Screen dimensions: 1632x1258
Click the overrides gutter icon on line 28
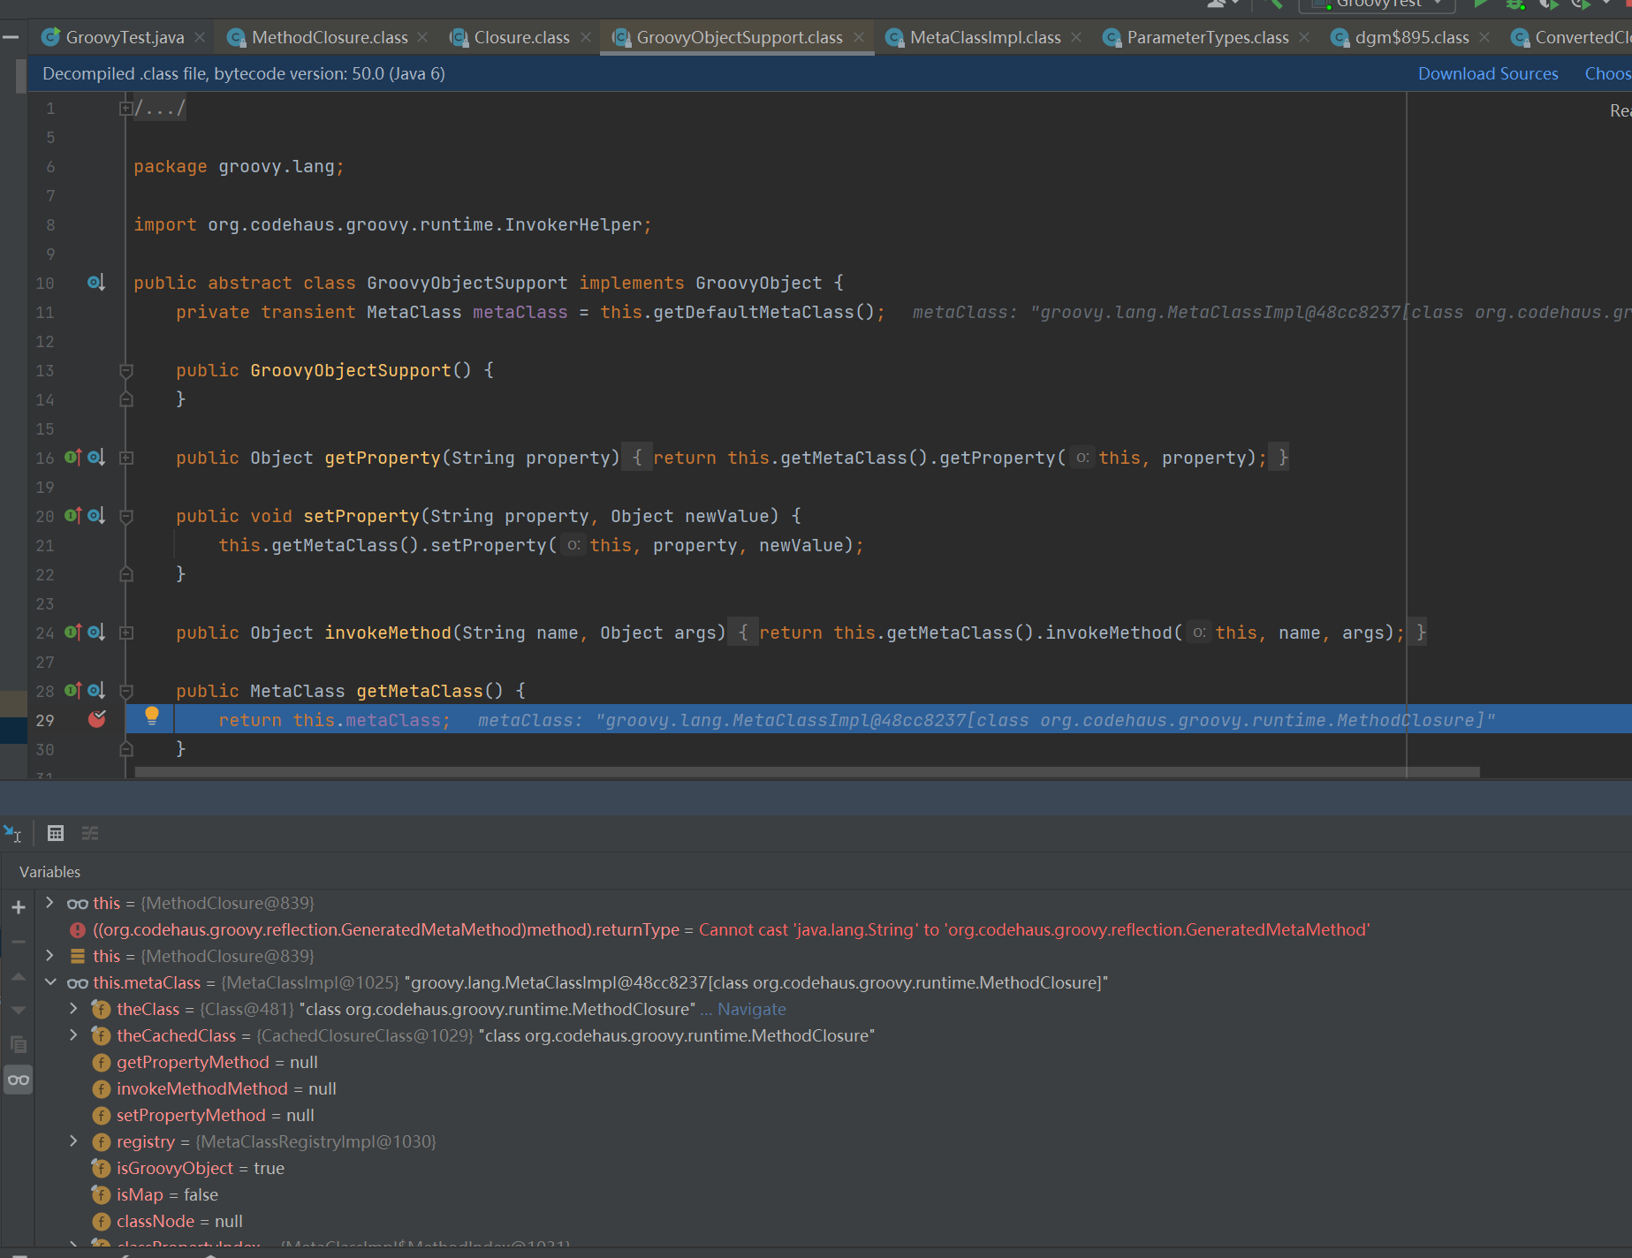[73, 691]
